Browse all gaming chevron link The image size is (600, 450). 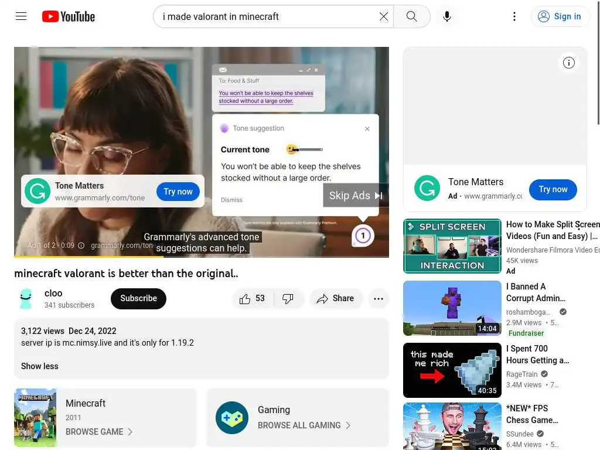[304, 425]
